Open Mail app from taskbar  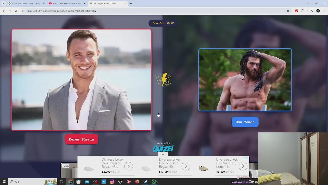click(87, 182)
